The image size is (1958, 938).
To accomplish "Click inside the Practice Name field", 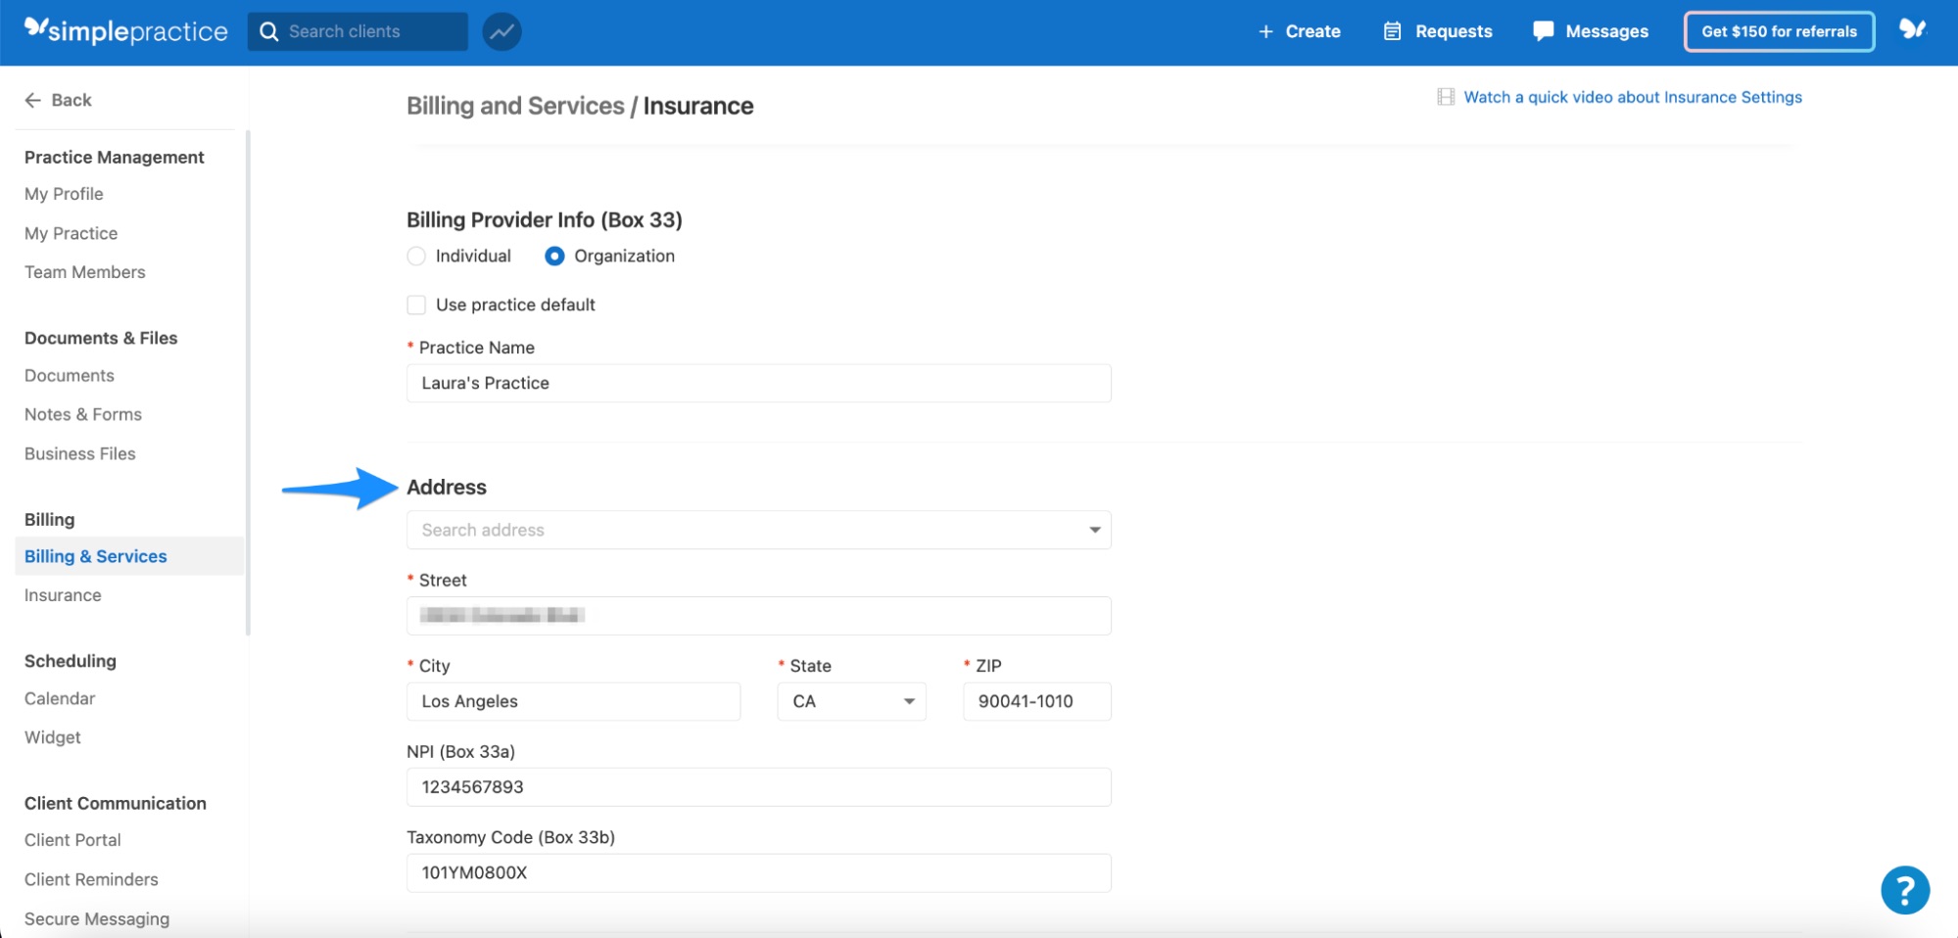I will 758,383.
